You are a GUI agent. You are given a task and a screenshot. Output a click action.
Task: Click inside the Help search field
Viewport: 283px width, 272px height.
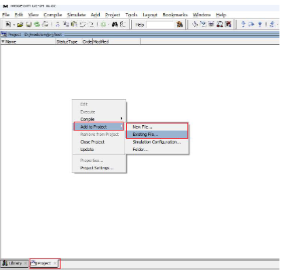[x=160, y=24]
